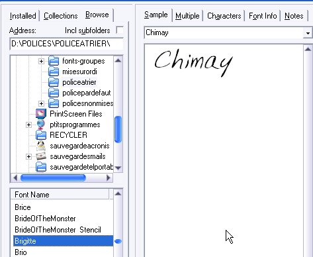The image size is (313, 257).
Task: Click into the Address path field
Action: point(67,44)
